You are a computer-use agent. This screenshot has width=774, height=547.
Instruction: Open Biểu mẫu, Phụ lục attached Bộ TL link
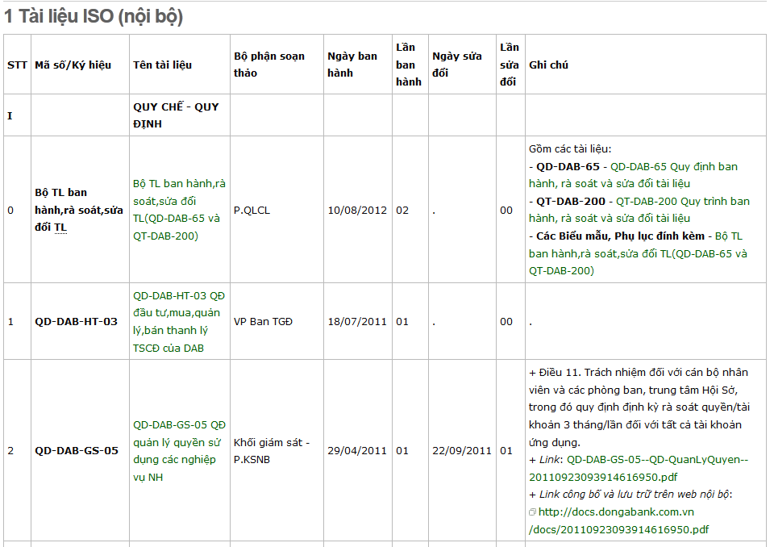[x=638, y=253]
